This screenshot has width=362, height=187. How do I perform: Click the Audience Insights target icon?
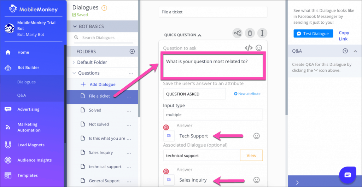pos(8,160)
